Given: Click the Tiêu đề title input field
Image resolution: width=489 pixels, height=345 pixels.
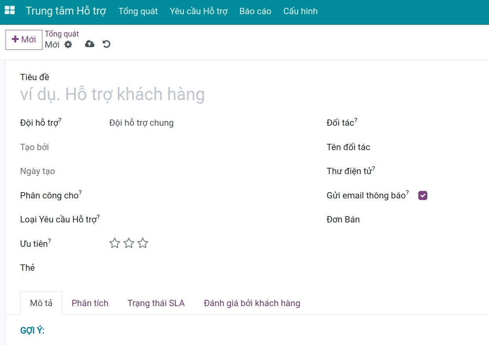Looking at the screenshot, I should pyautogui.click(x=251, y=94).
